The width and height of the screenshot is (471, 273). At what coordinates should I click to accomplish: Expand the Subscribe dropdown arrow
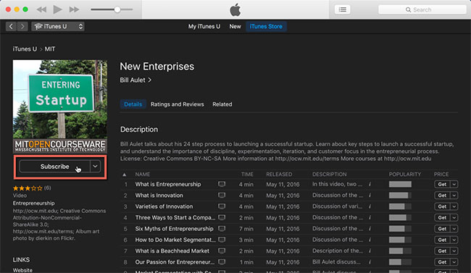(x=95, y=167)
